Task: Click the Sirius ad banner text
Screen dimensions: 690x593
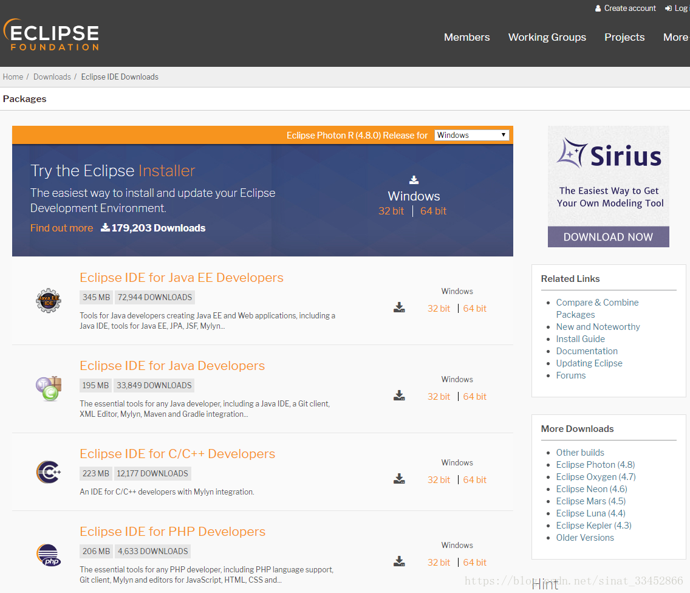Action: coord(610,197)
